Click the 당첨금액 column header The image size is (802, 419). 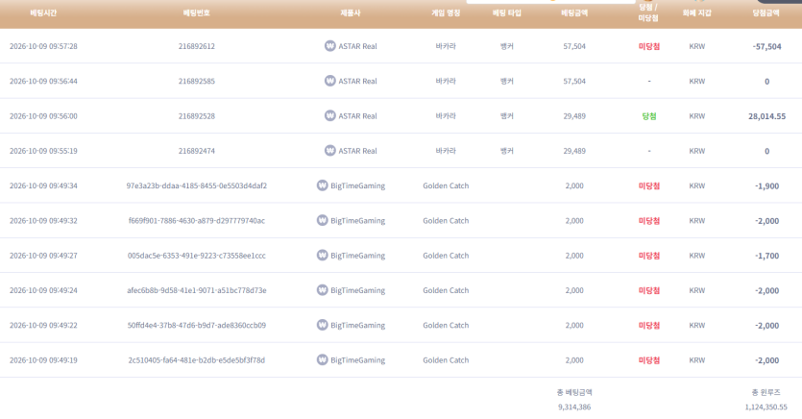pos(766,12)
